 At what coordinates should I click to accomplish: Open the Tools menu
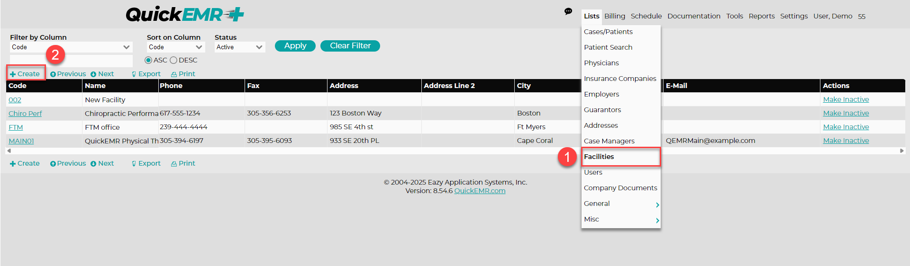coord(735,16)
